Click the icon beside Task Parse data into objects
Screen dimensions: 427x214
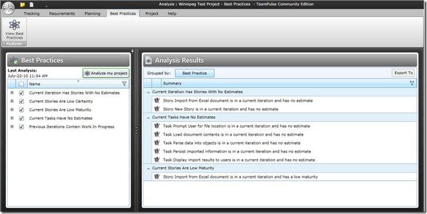click(x=157, y=143)
